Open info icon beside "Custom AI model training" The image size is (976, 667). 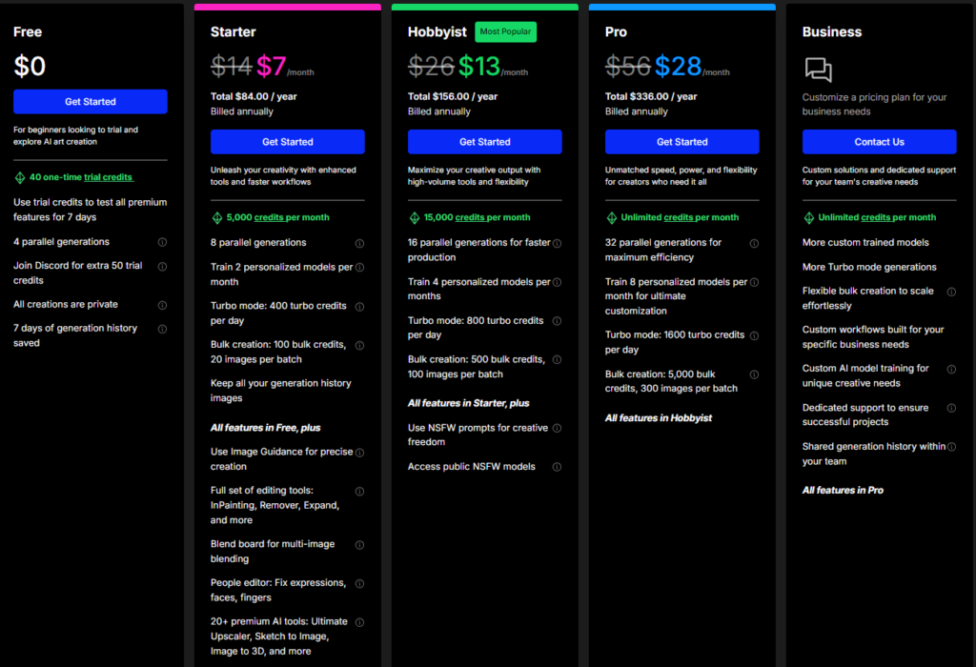pos(951,369)
